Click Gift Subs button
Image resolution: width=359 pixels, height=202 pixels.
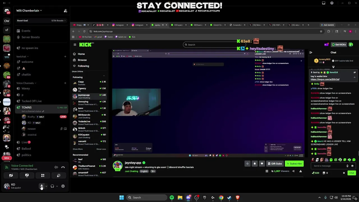tap(275, 164)
